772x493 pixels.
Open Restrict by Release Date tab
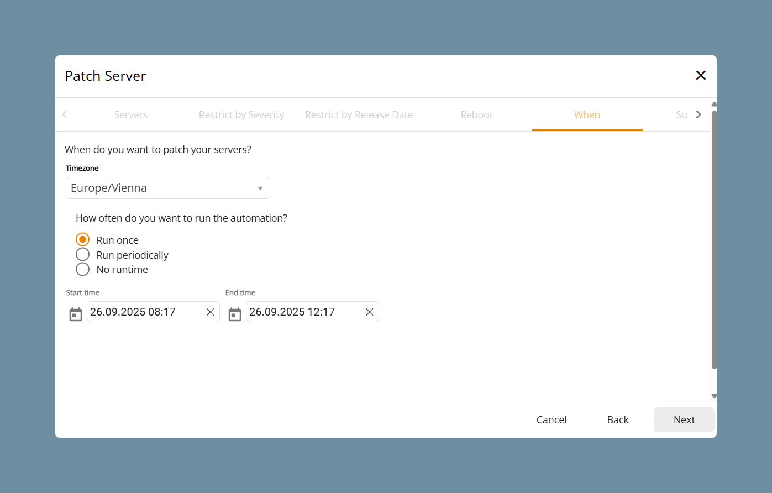359,114
